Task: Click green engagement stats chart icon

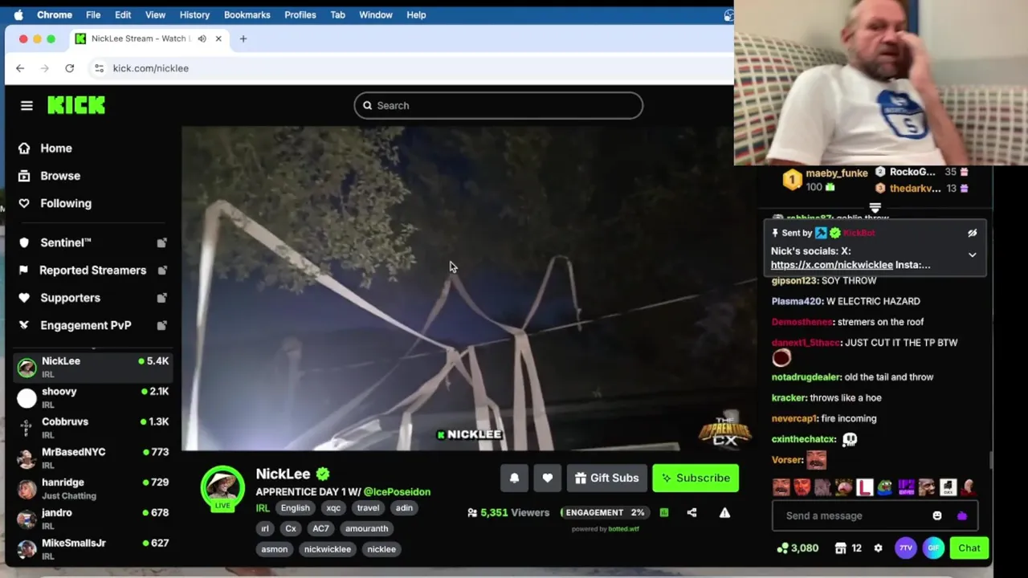Action: tap(664, 512)
